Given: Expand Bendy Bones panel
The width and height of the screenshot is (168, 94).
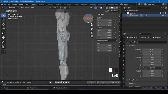Looking at the screenshot, I should pos(133,80).
